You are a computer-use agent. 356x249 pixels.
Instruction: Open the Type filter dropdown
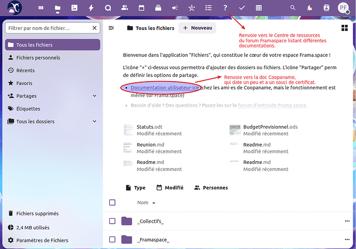135,188
